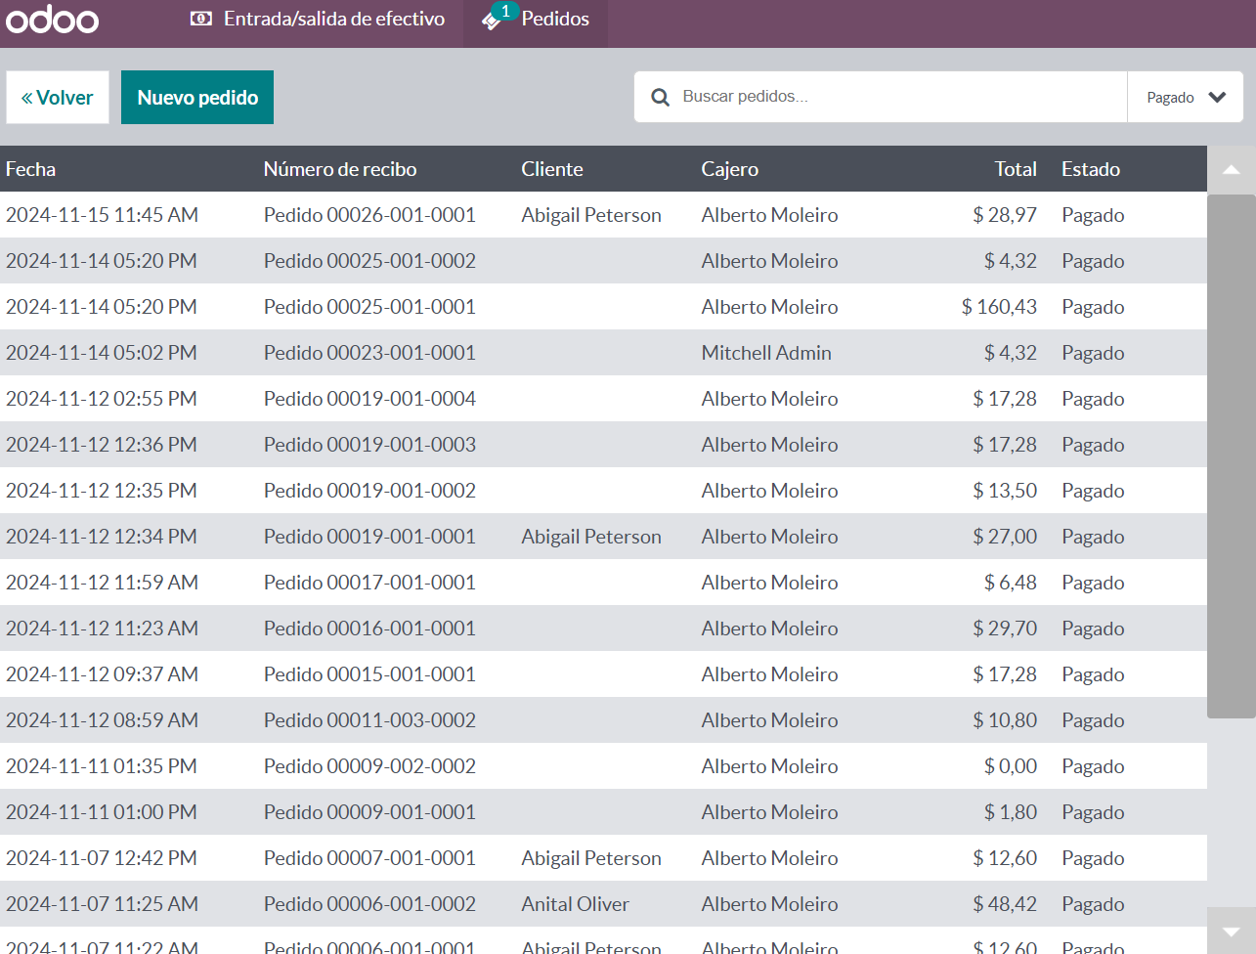1256x954 pixels.
Task: Click the Estado column header
Action: coord(1091,169)
